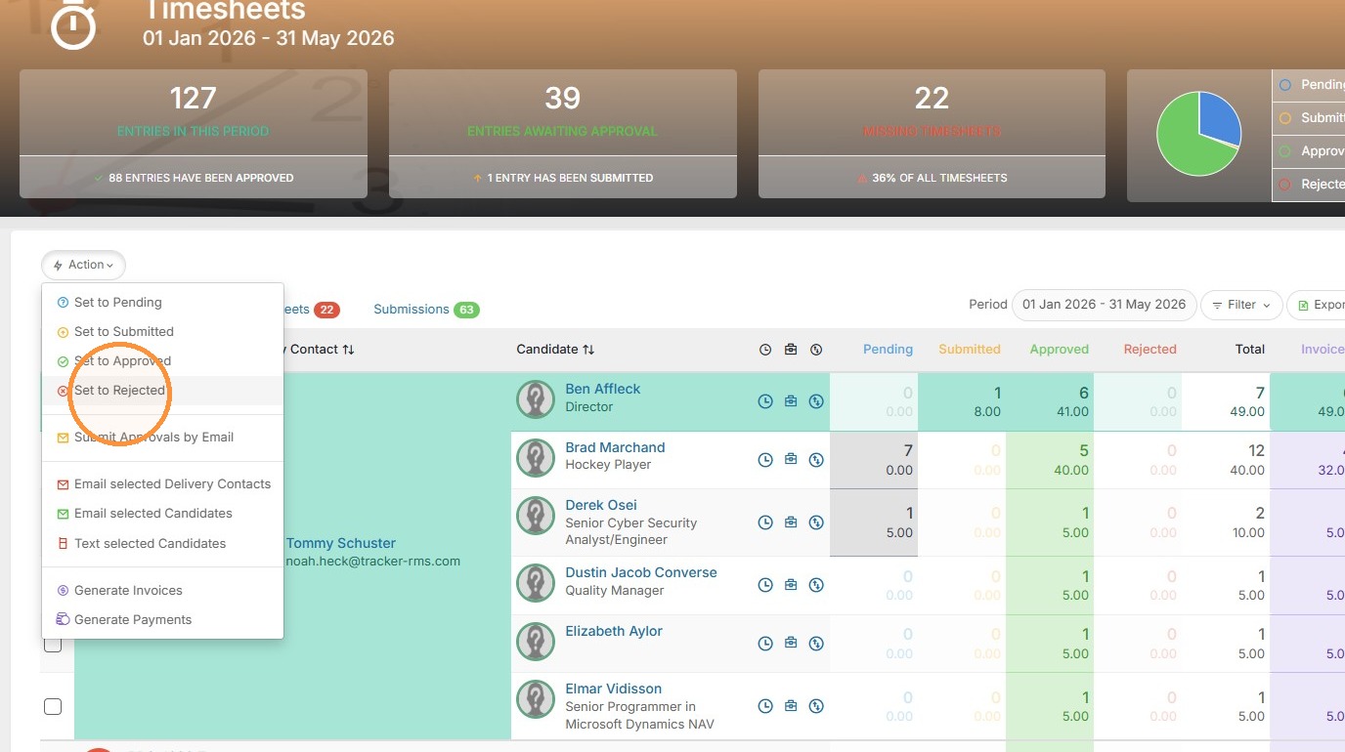The height and width of the screenshot is (752, 1345).
Task: Open the Filter dropdown
Action: click(x=1241, y=305)
